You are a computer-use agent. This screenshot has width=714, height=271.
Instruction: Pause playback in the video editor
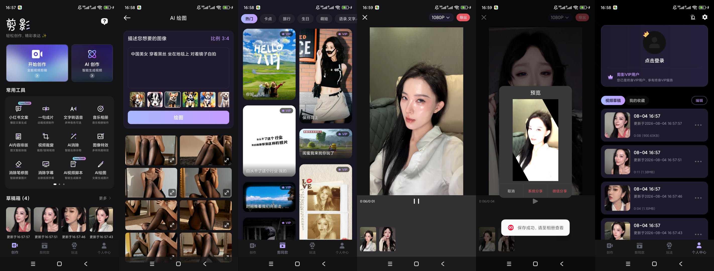(416, 201)
